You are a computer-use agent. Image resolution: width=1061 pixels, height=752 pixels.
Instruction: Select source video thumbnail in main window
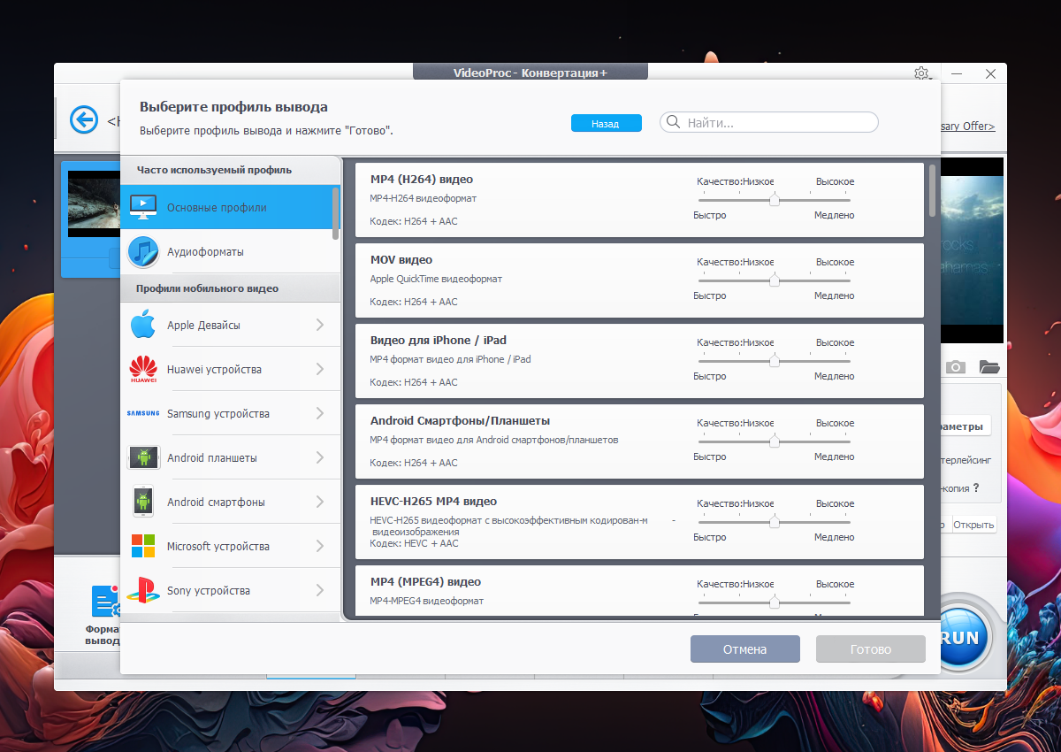point(93,204)
